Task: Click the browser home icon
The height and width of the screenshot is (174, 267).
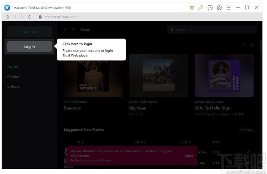Action: click(7, 17)
